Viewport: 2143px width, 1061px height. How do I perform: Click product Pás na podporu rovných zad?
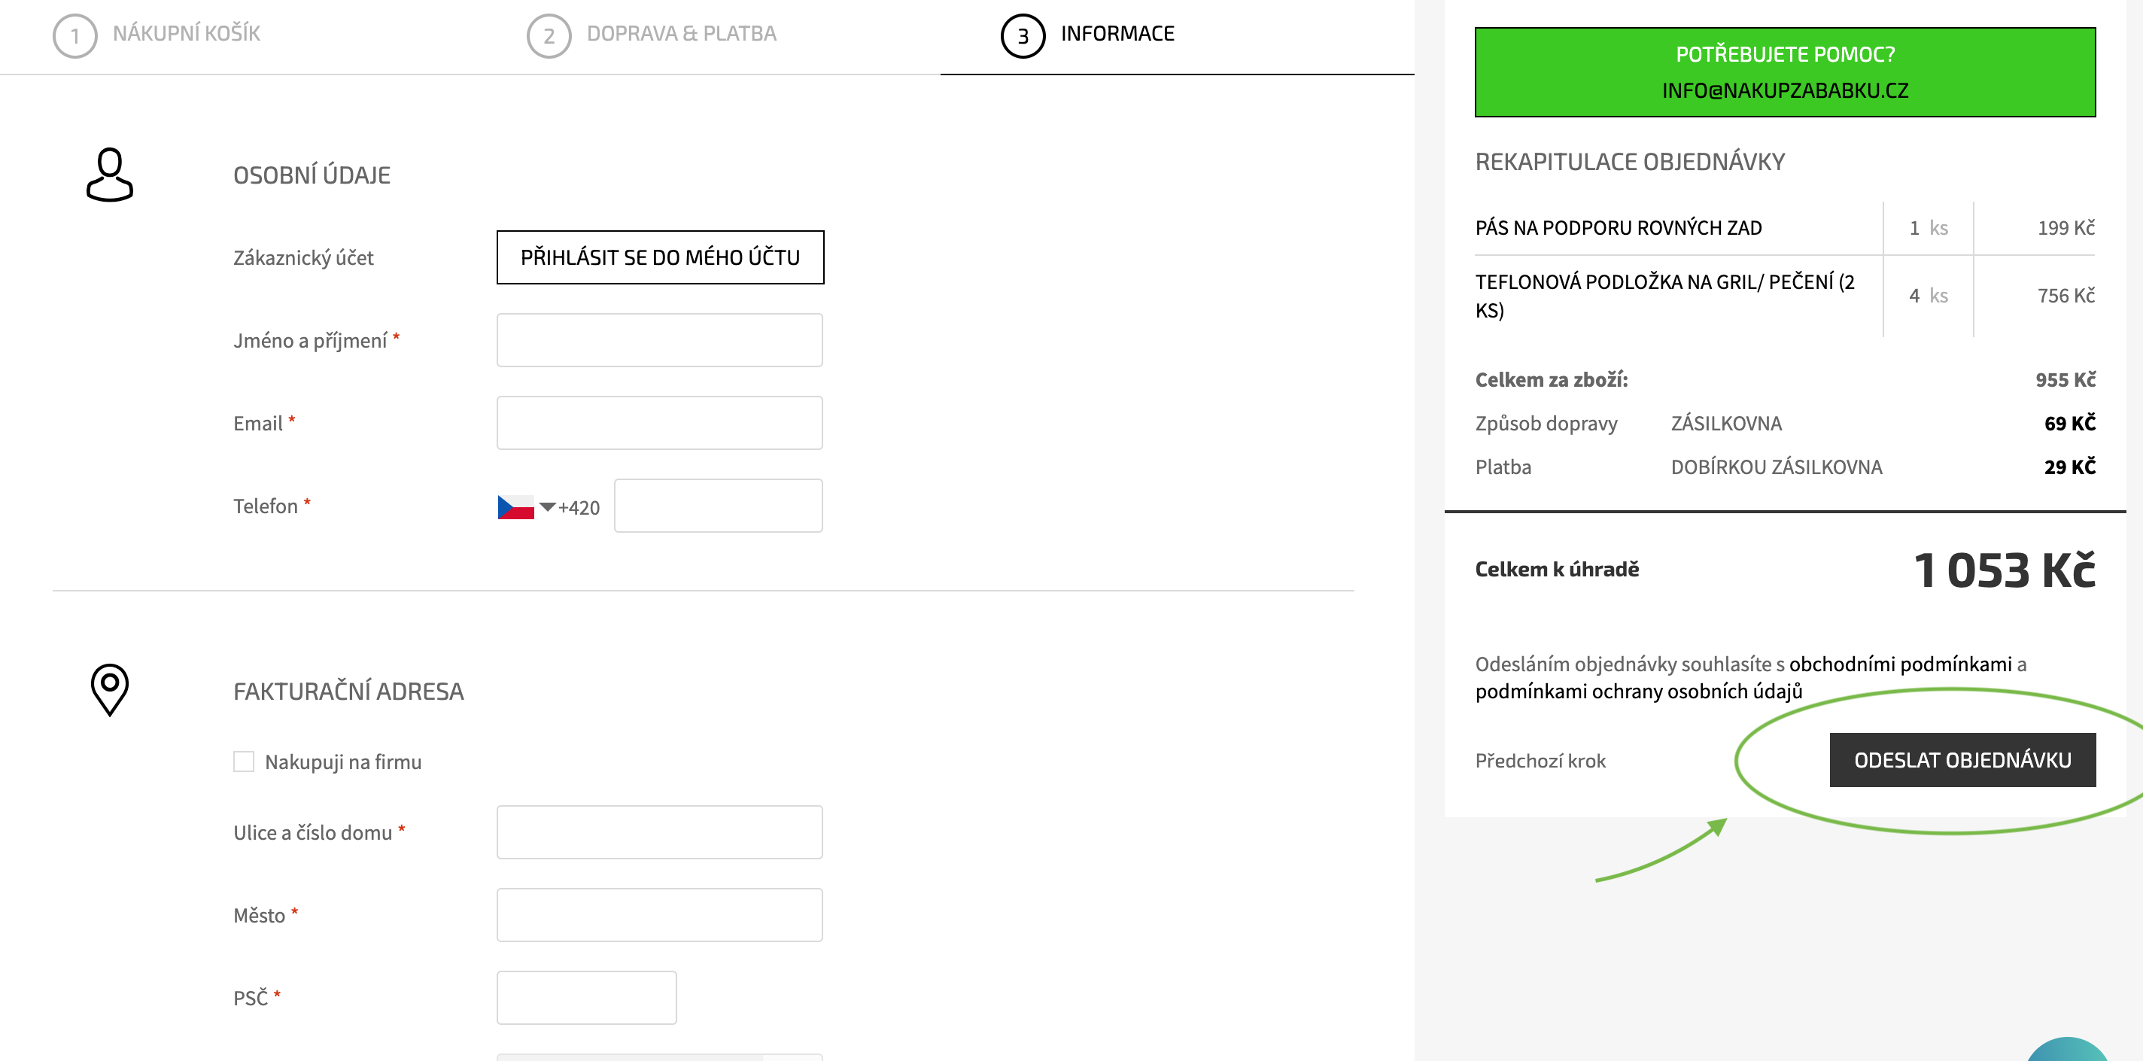point(1618,228)
